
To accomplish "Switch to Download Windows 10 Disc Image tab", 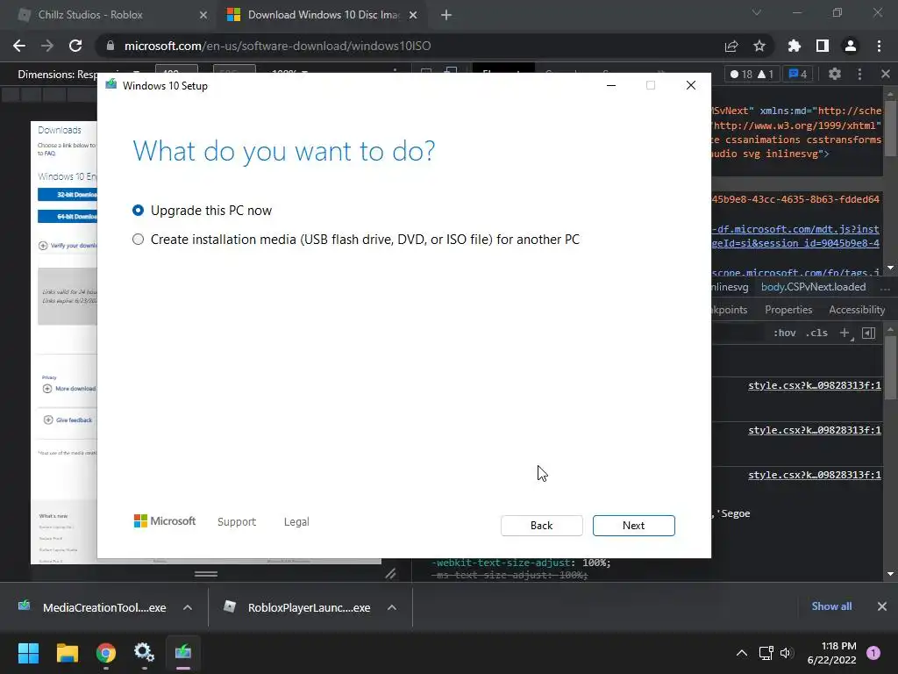I will point(323,15).
